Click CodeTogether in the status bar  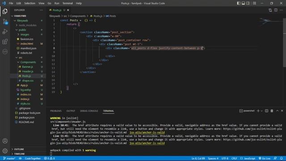[x=33, y=158]
